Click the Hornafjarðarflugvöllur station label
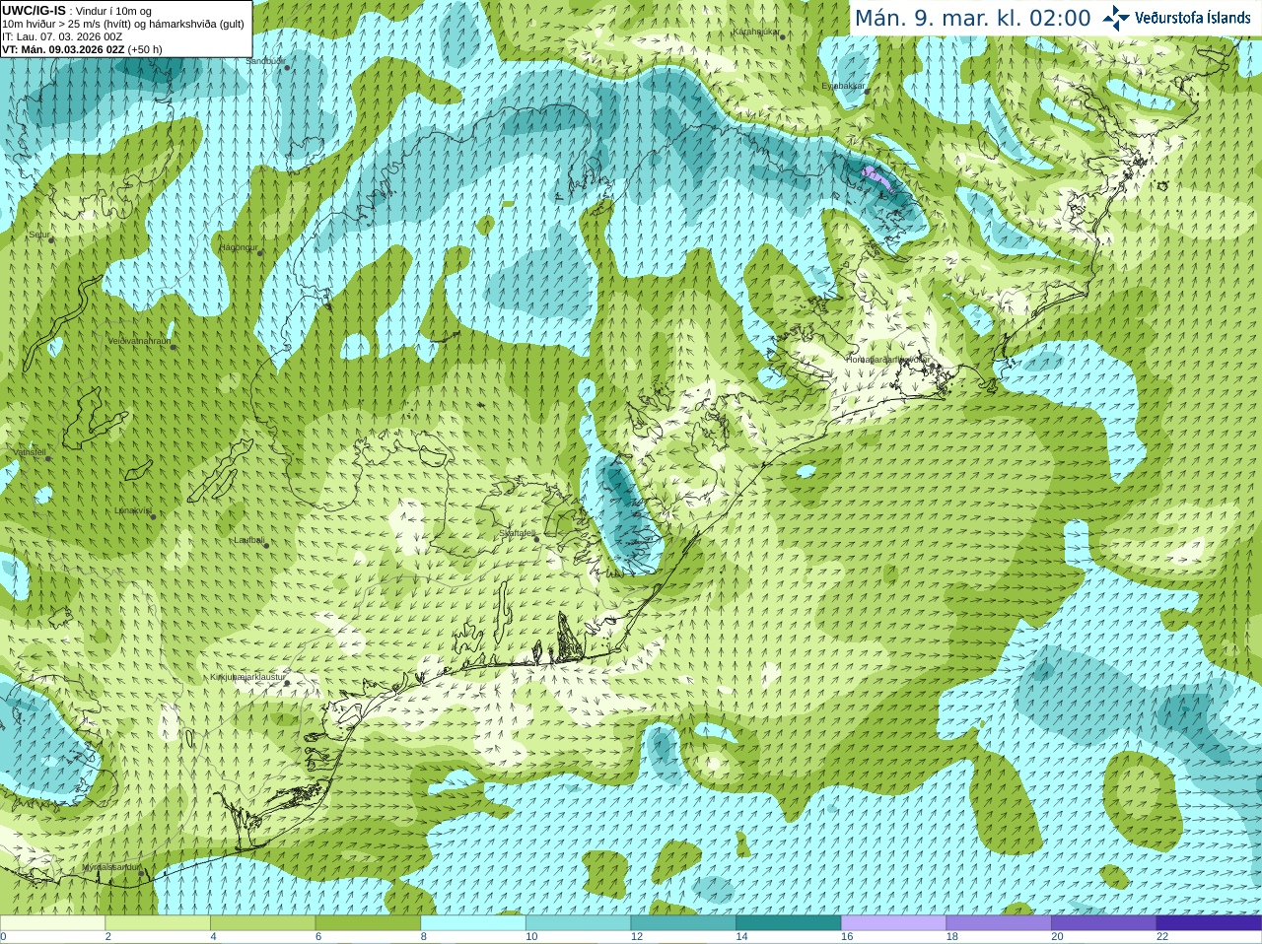Image resolution: width=1262 pixels, height=944 pixels. (x=887, y=360)
